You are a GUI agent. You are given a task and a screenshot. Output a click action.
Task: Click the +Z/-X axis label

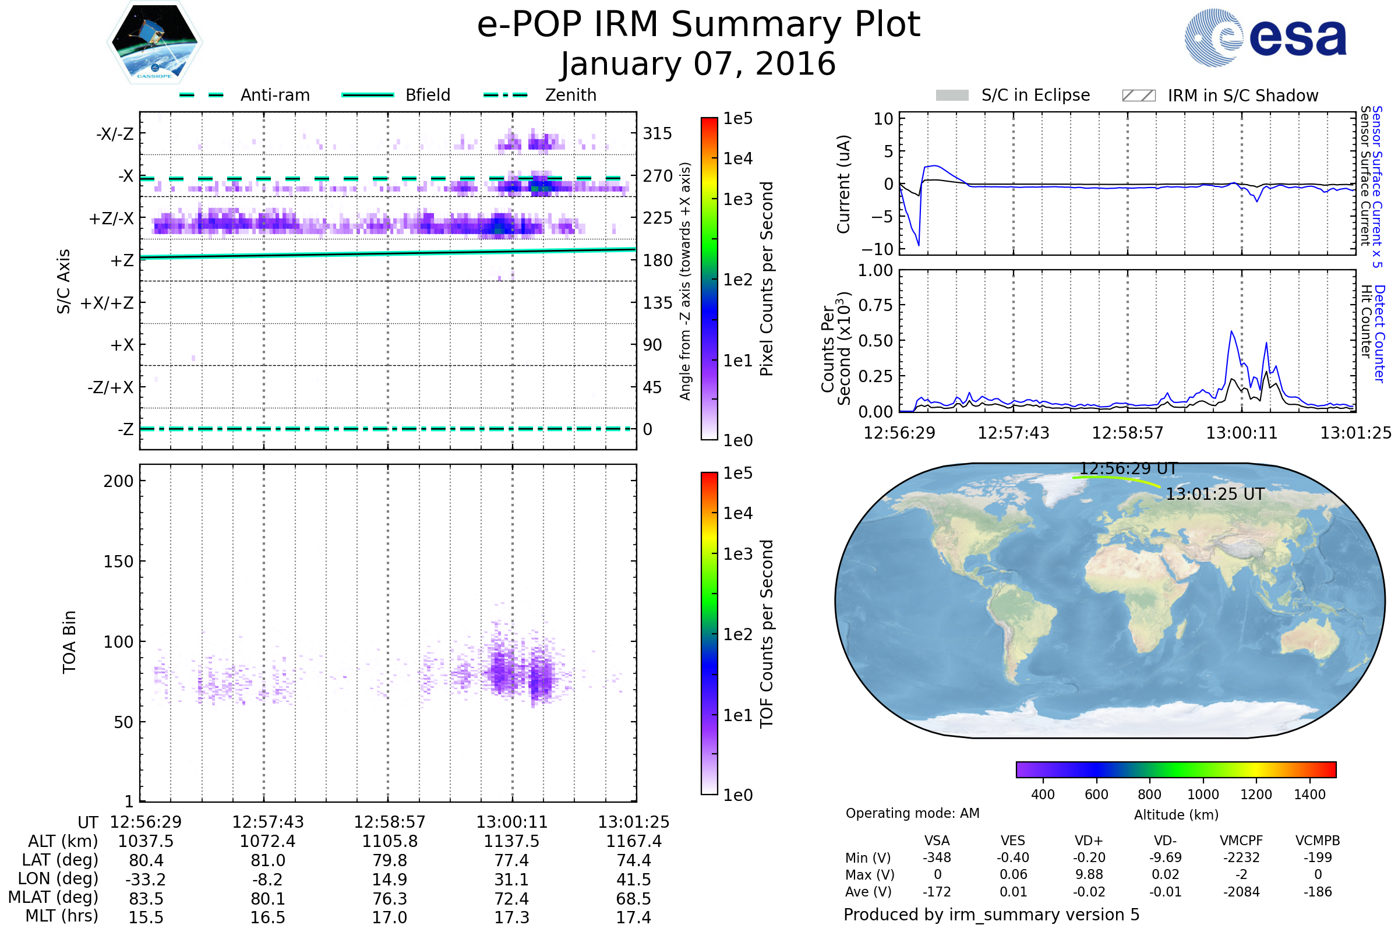[x=111, y=219]
